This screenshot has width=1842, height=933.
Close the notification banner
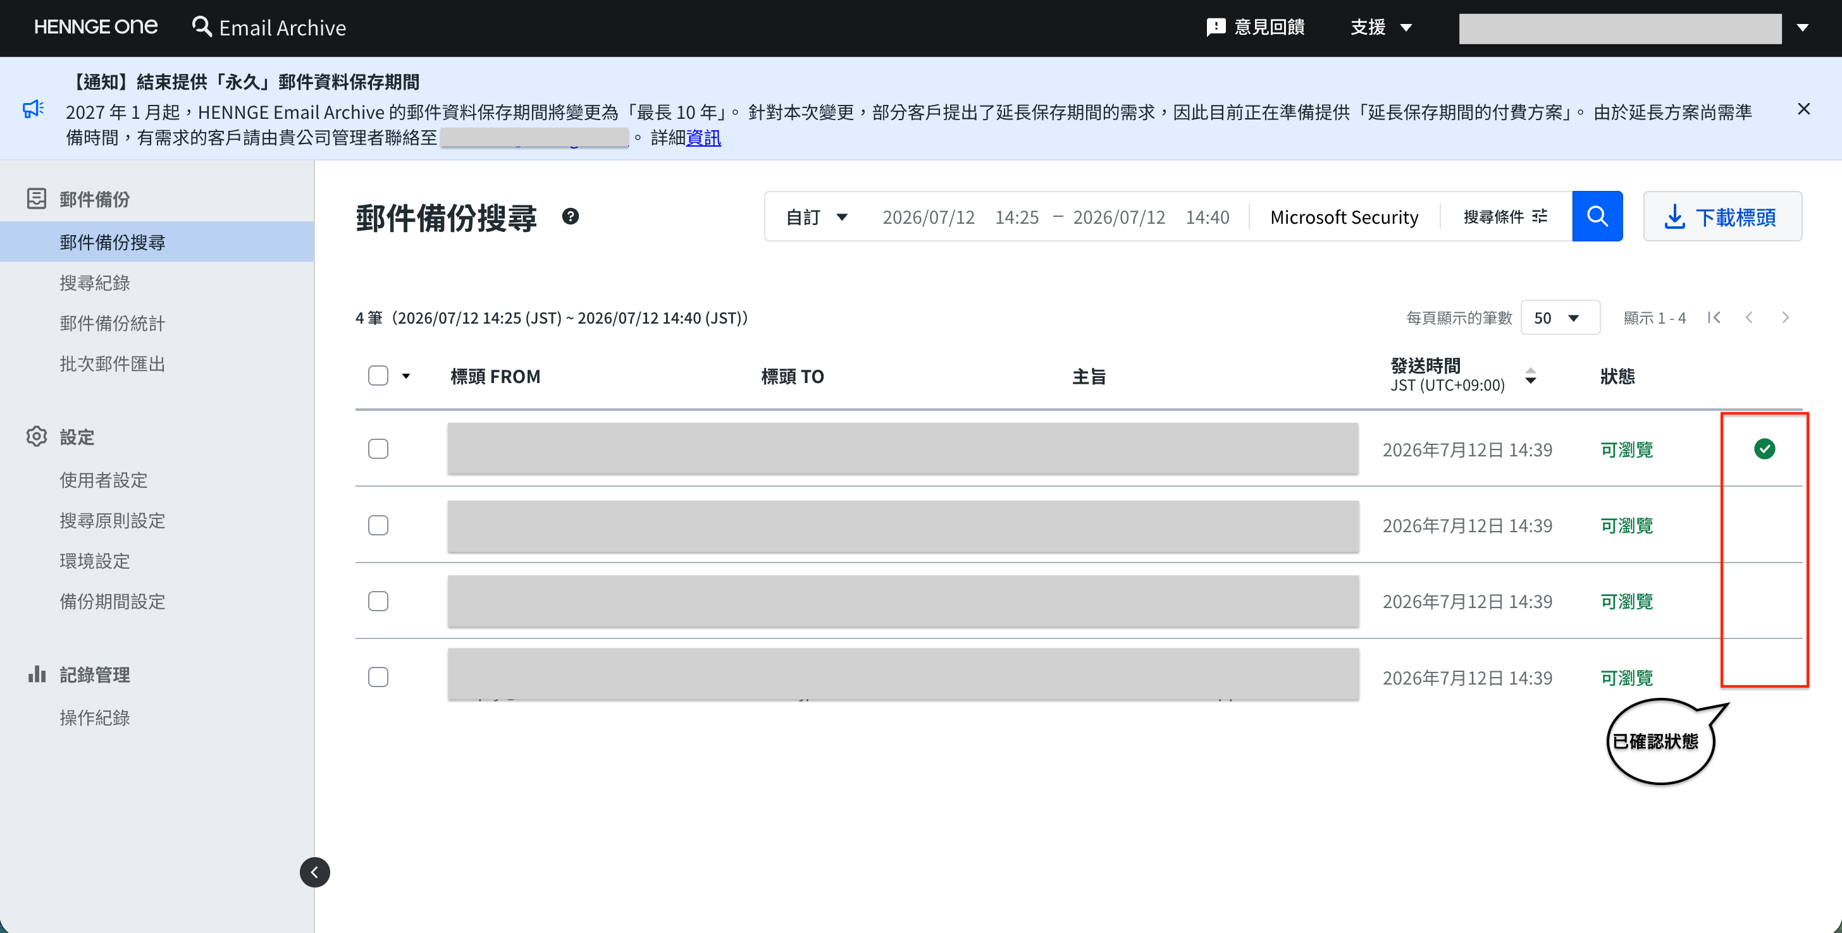(x=1803, y=109)
